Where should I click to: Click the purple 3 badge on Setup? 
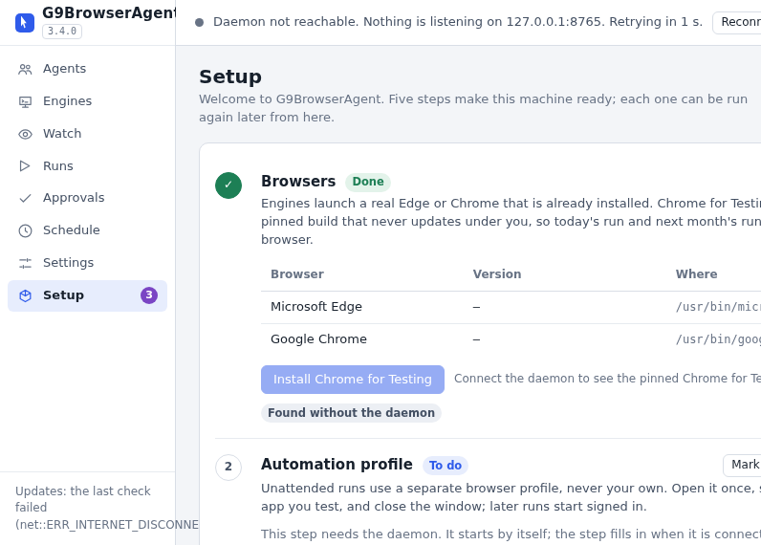click(149, 295)
